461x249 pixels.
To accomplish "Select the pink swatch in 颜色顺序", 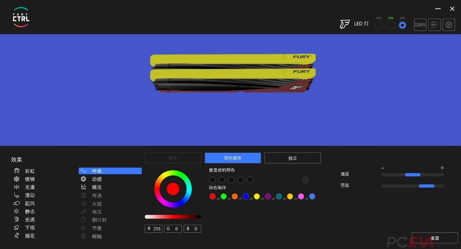I will [301, 196].
